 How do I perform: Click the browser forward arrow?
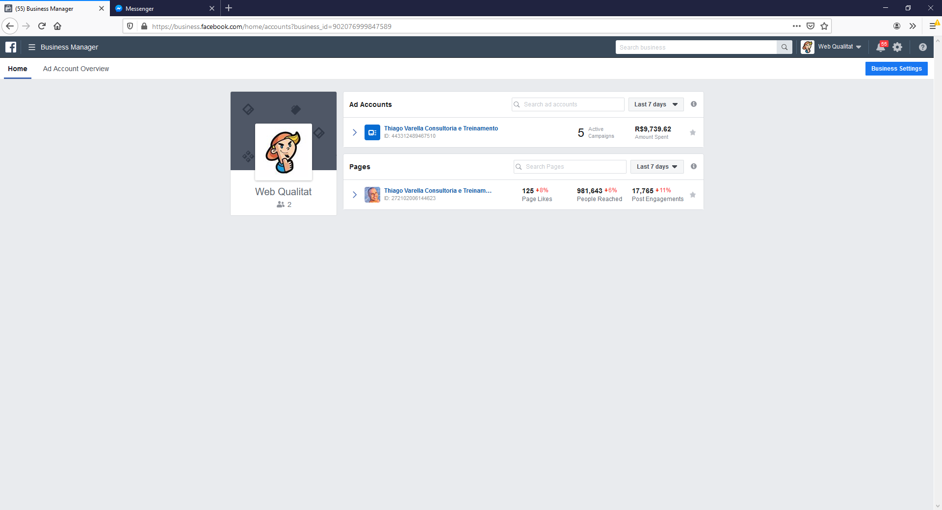[x=26, y=26]
